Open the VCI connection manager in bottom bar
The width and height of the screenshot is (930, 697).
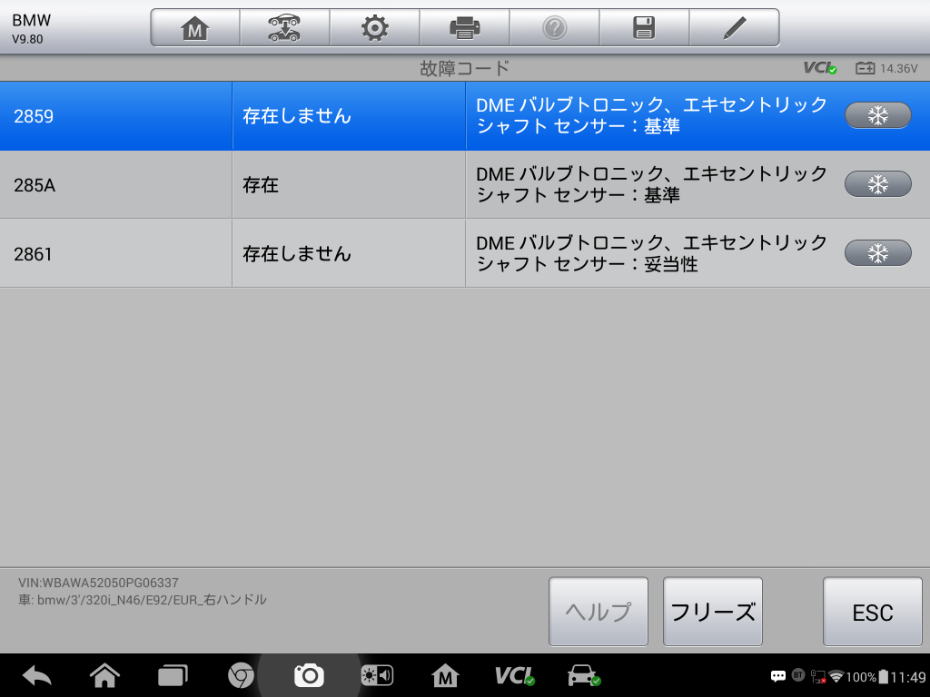tap(514, 675)
